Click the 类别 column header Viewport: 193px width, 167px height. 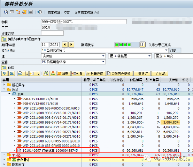pyautogui.click(x=41, y=80)
